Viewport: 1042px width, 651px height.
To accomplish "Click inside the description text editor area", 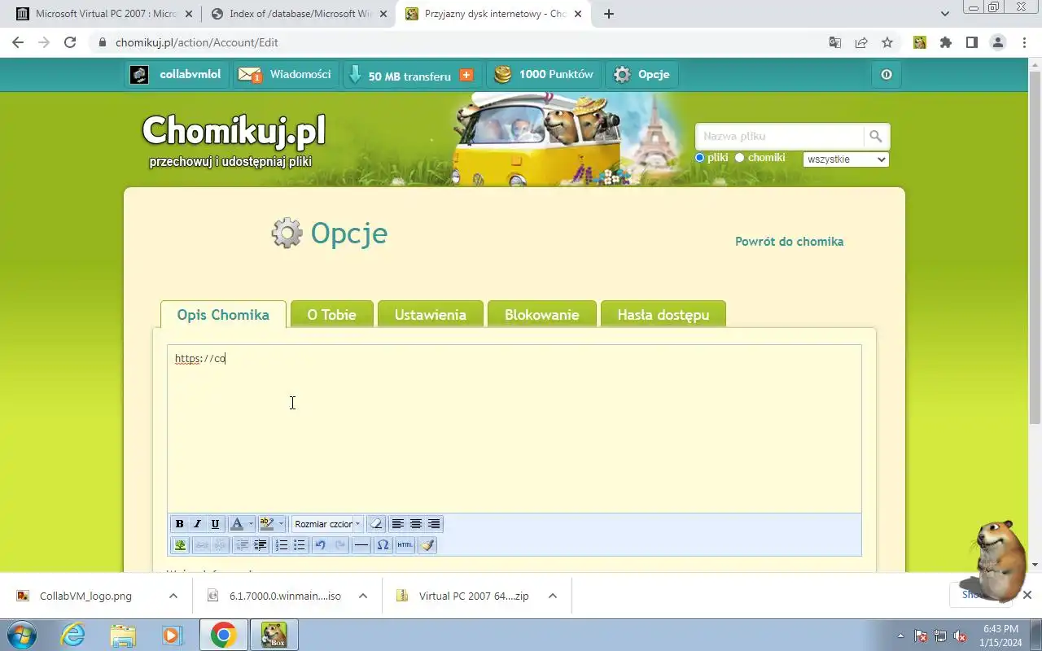I will (514, 429).
